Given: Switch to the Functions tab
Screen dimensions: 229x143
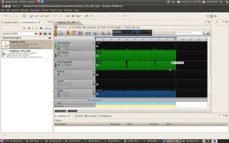Looking at the screenshot, I should (x=89, y=27).
